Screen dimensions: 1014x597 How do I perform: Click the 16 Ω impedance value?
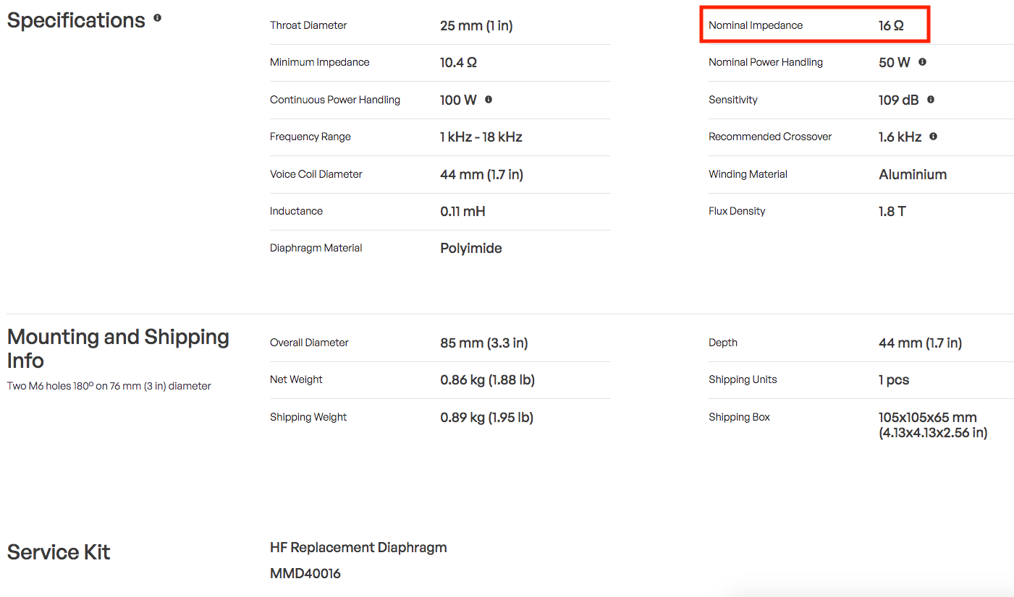coord(891,25)
